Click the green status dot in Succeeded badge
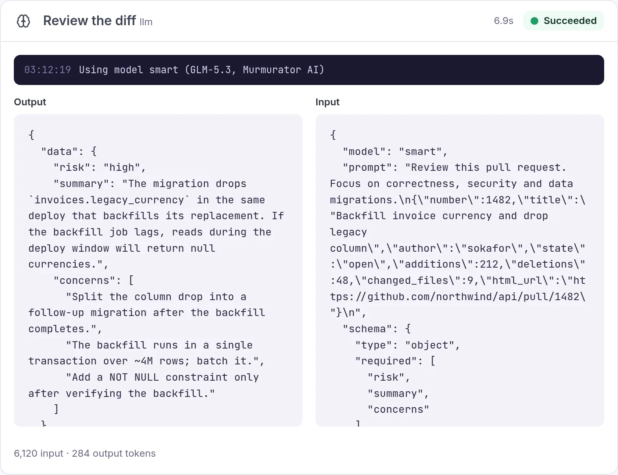618x475 pixels. click(x=535, y=21)
